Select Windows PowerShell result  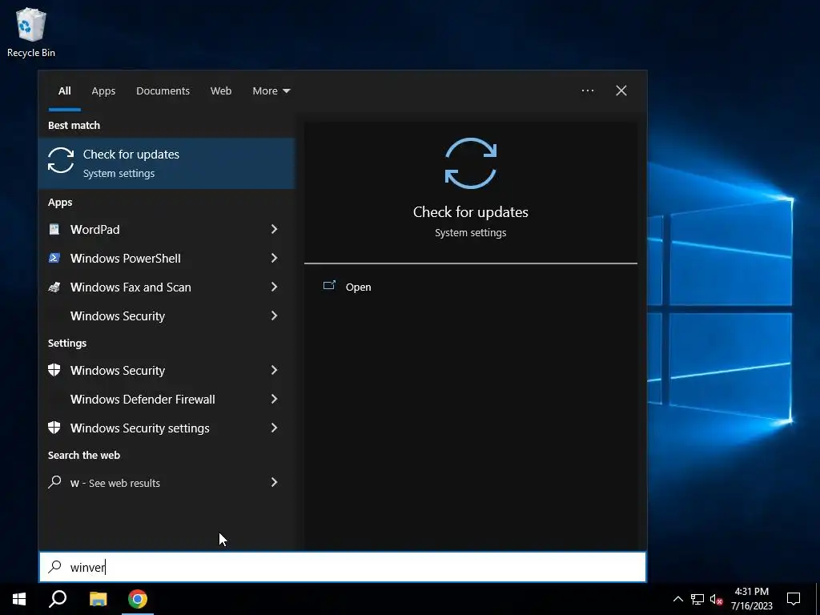[x=167, y=258]
